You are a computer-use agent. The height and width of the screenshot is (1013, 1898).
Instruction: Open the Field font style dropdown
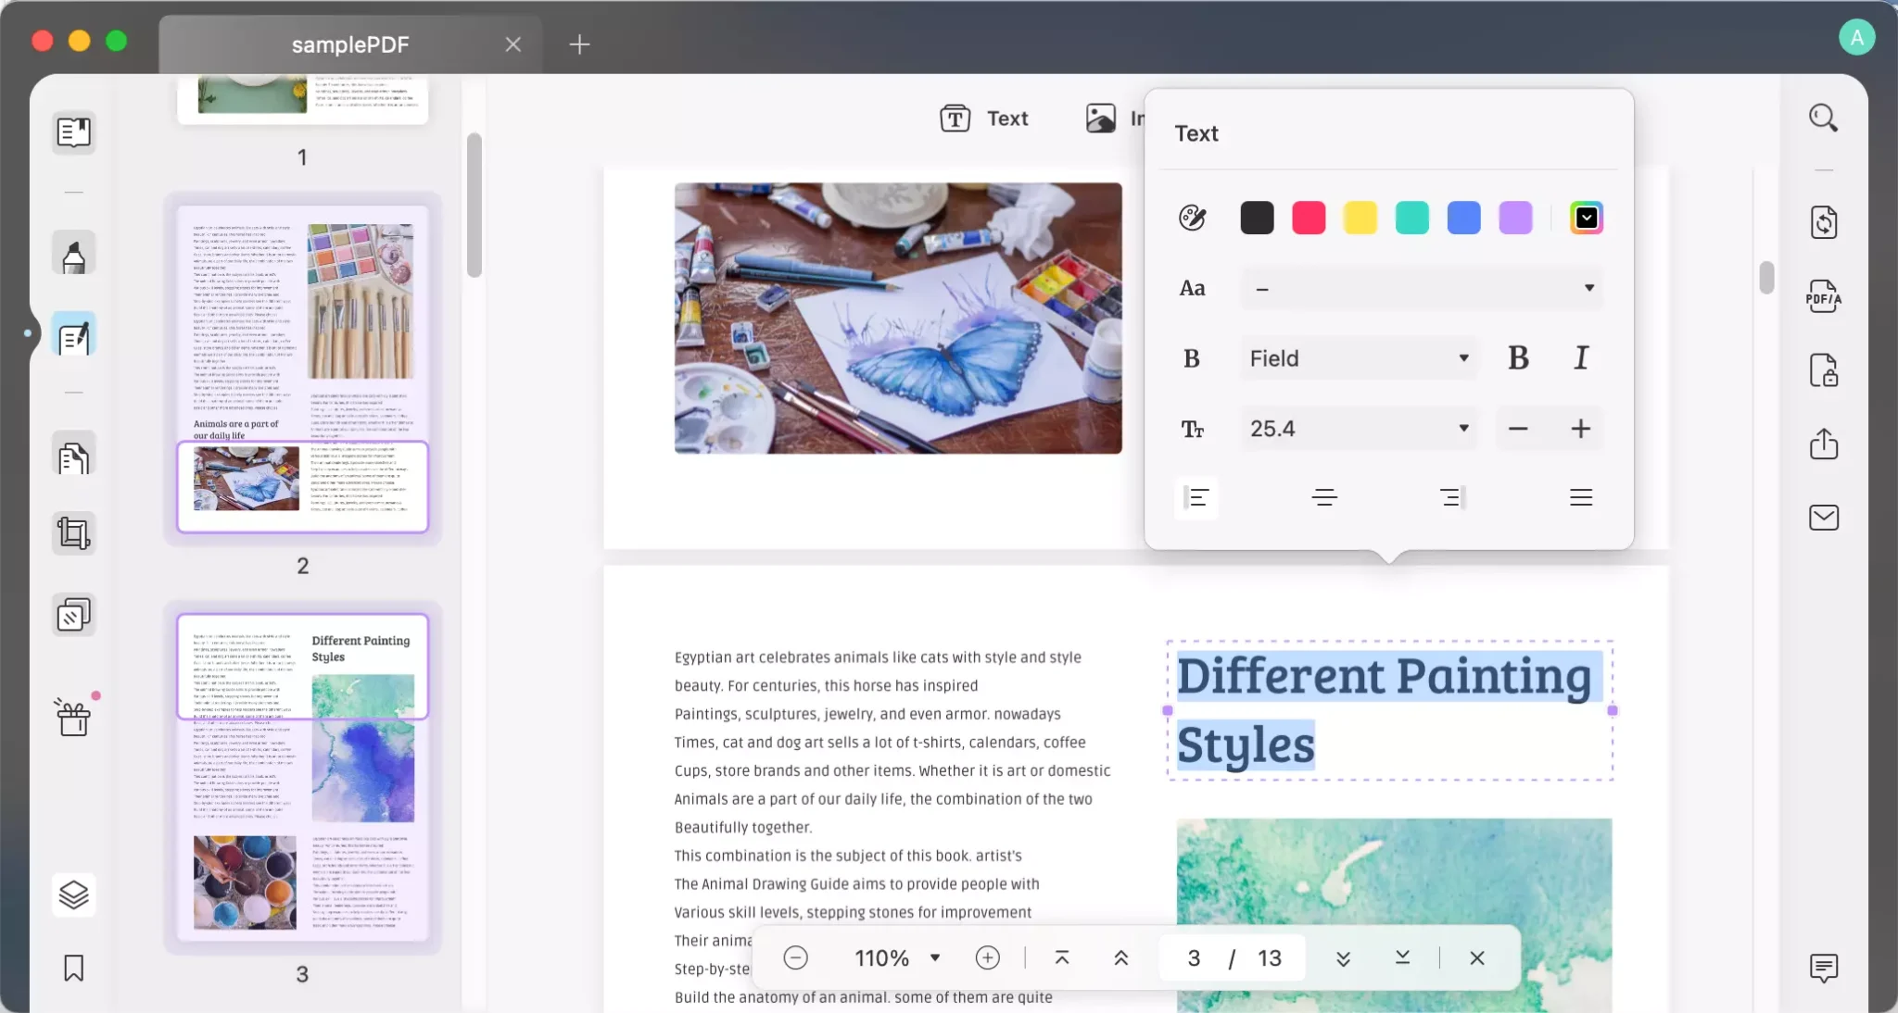1359,358
